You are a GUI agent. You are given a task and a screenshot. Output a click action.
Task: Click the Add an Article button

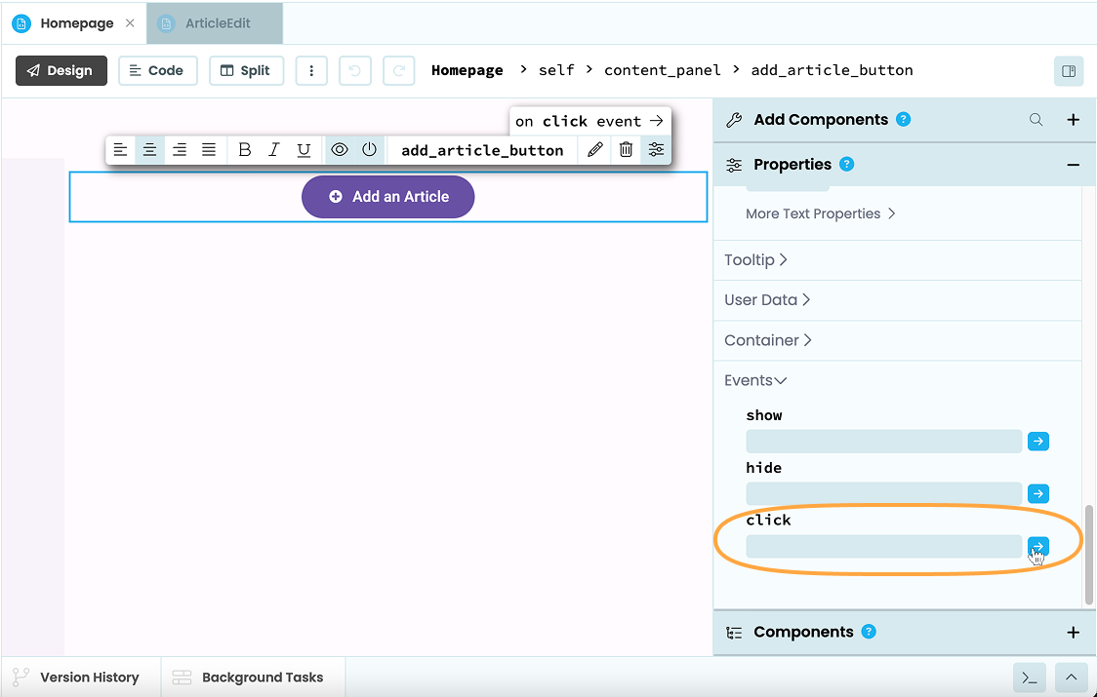(387, 196)
